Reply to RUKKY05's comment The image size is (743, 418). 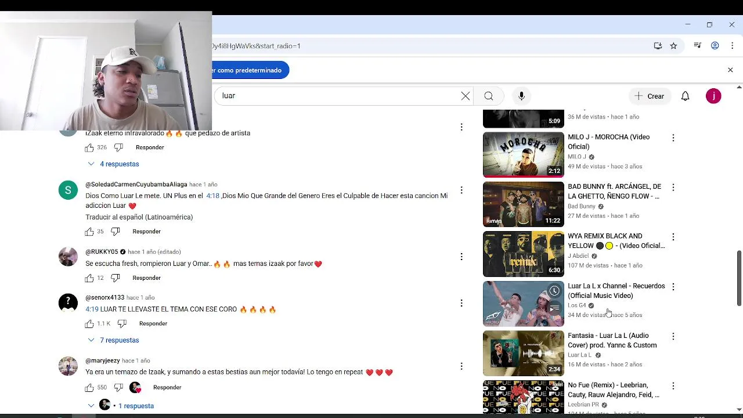pos(146,278)
